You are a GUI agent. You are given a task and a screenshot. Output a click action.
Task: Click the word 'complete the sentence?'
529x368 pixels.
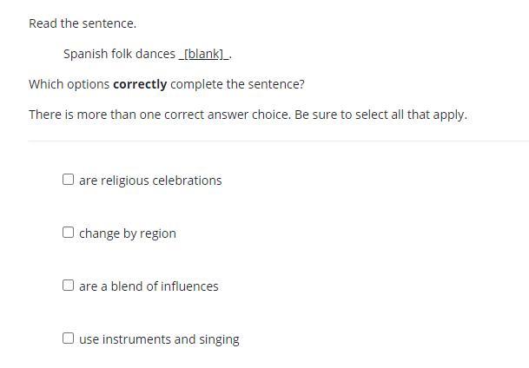237,84
